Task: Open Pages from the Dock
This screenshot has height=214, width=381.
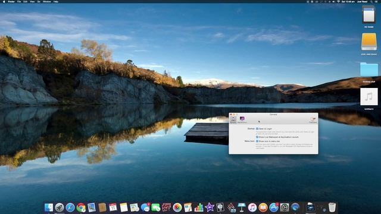Action: (188, 207)
